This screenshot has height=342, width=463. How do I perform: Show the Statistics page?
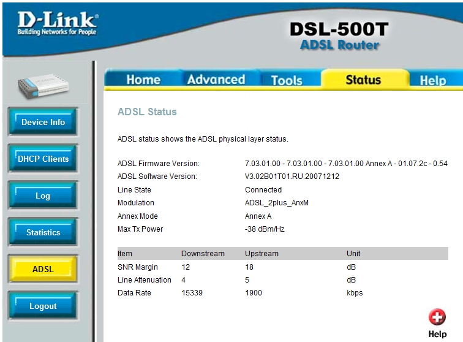point(43,232)
